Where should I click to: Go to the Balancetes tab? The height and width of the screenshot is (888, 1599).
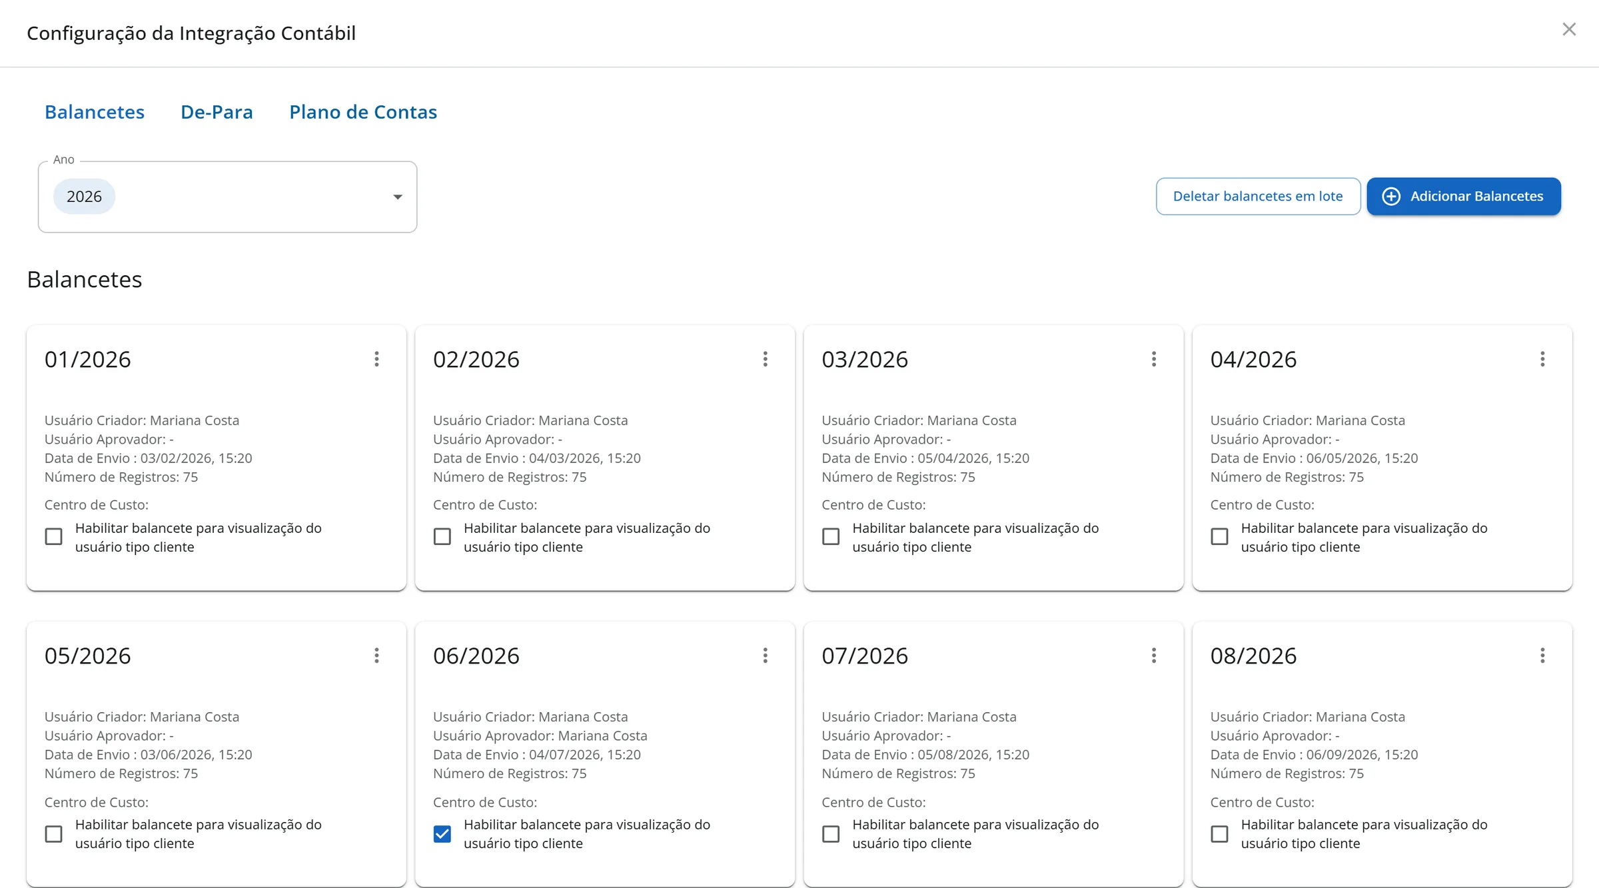click(x=95, y=112)
